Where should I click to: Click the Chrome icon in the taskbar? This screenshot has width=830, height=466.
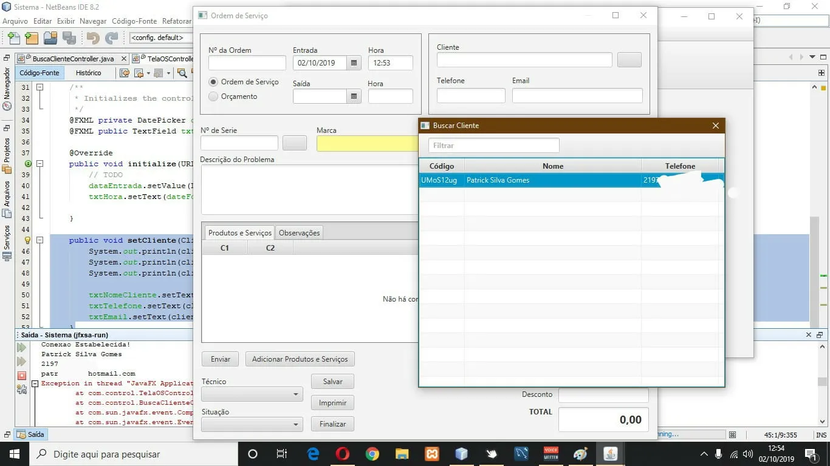tap(372, 454)
